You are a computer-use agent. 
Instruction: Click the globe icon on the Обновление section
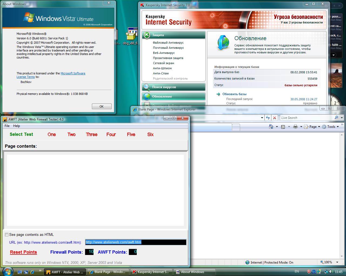tap(147, 96)
